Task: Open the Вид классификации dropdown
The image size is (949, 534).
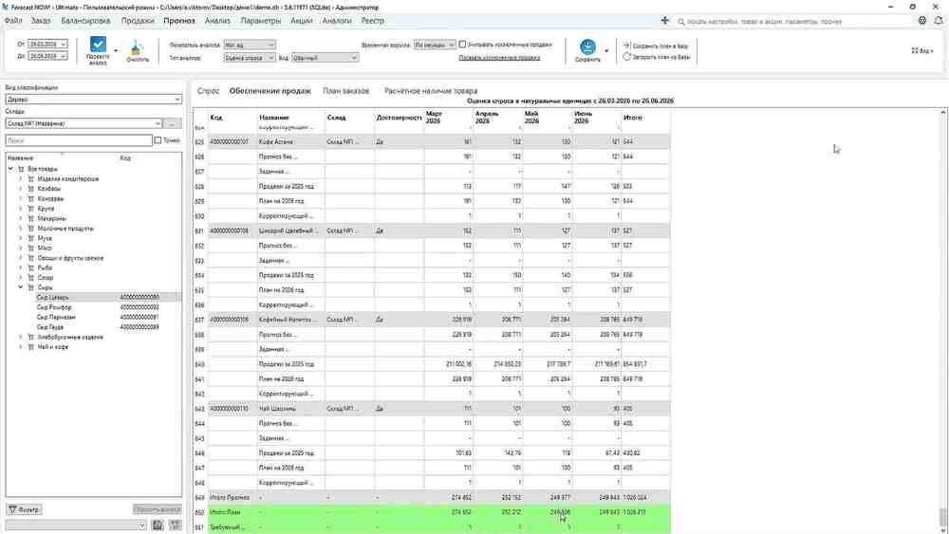Action: [x=93, y=100]
